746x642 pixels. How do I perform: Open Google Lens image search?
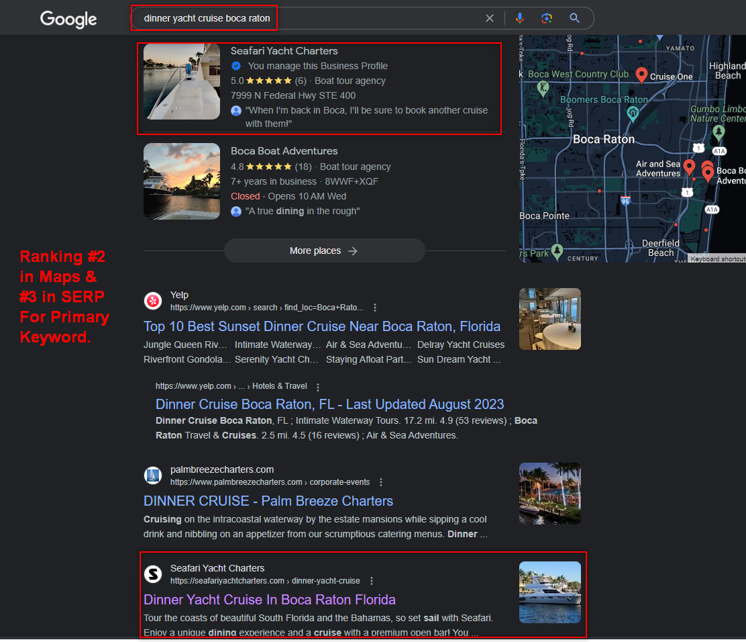[x=547, y=18]
